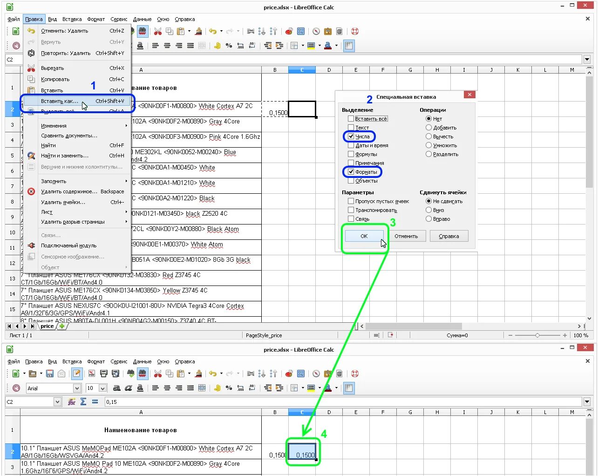Click "Отменить" button in the dialog
This screenshot has width=598, height=476.
pos(406,236)
